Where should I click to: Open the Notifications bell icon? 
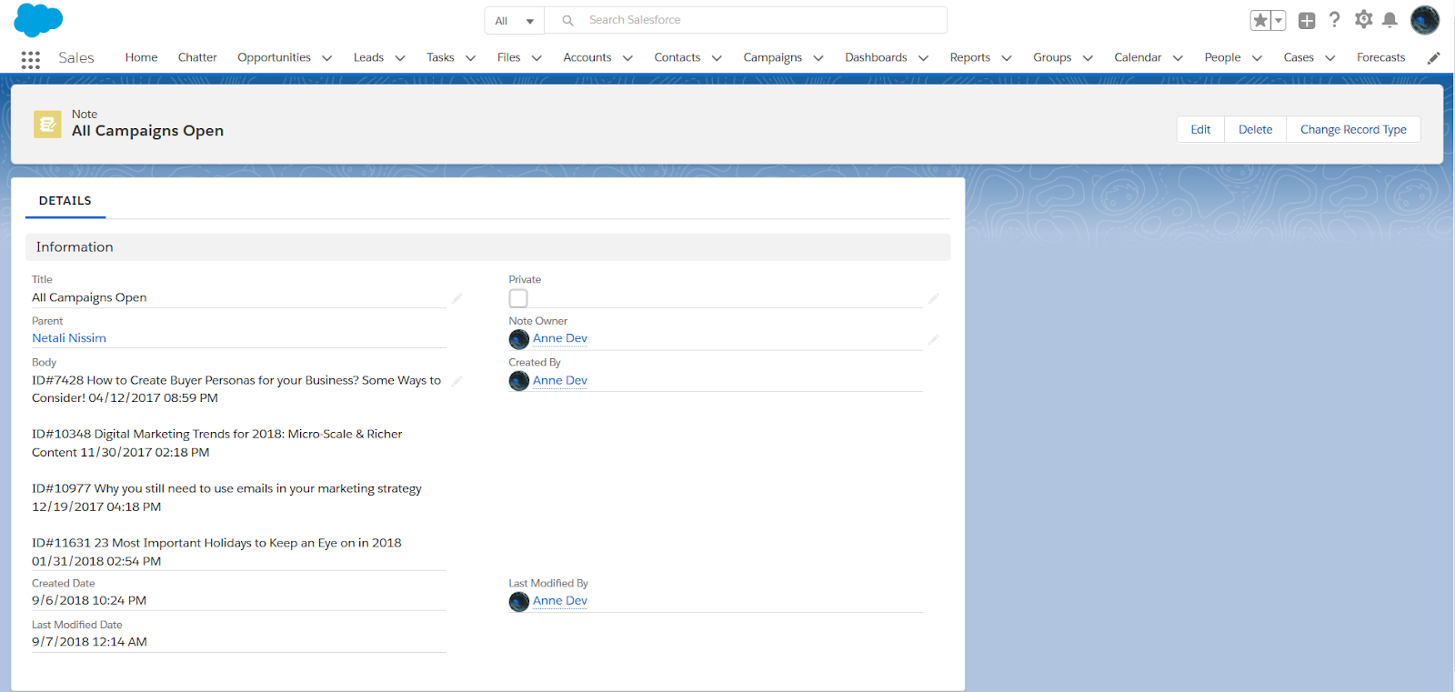1390,19
